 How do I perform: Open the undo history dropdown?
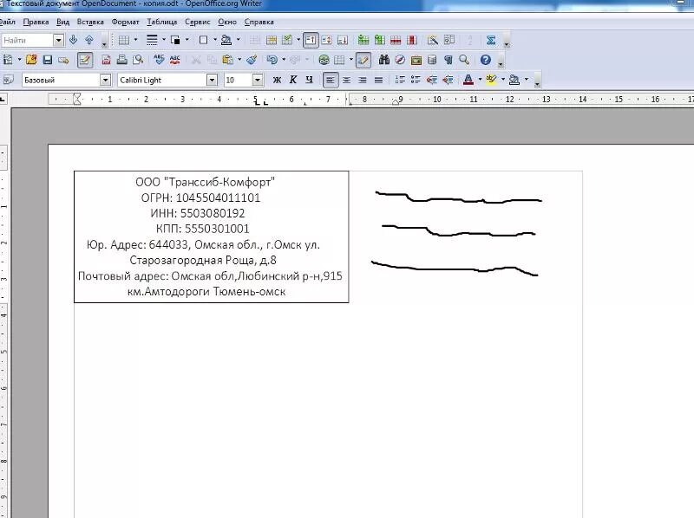[x=284, y=60]
